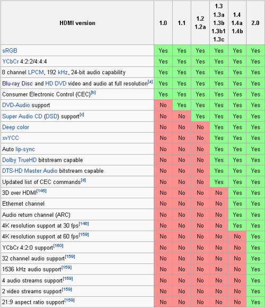Image resolution: width=265 pixels, height=308 pixels.
Task: Open footnote [b] next to CEC
Action: click(93, 93)
